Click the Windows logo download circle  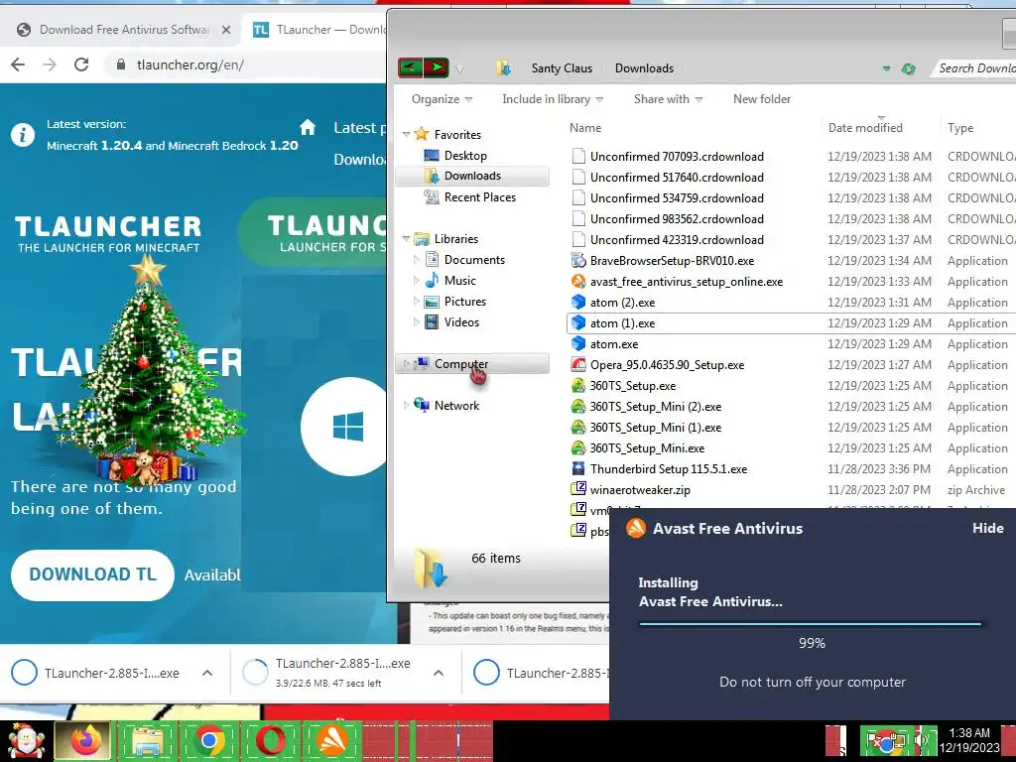344,427
